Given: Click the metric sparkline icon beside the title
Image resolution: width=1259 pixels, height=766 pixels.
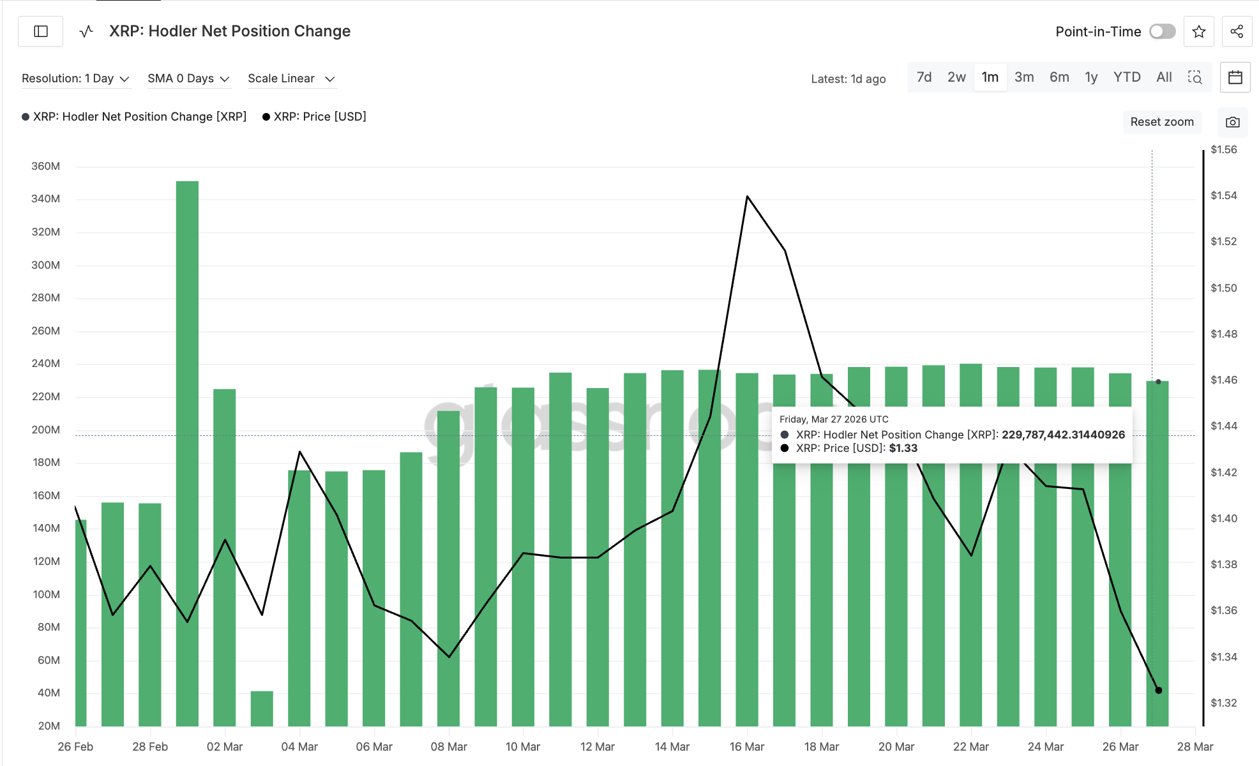Looking at the screenshot, I should [x=85, y=31].
